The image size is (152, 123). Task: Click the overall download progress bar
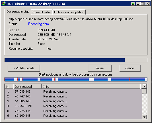76,60
